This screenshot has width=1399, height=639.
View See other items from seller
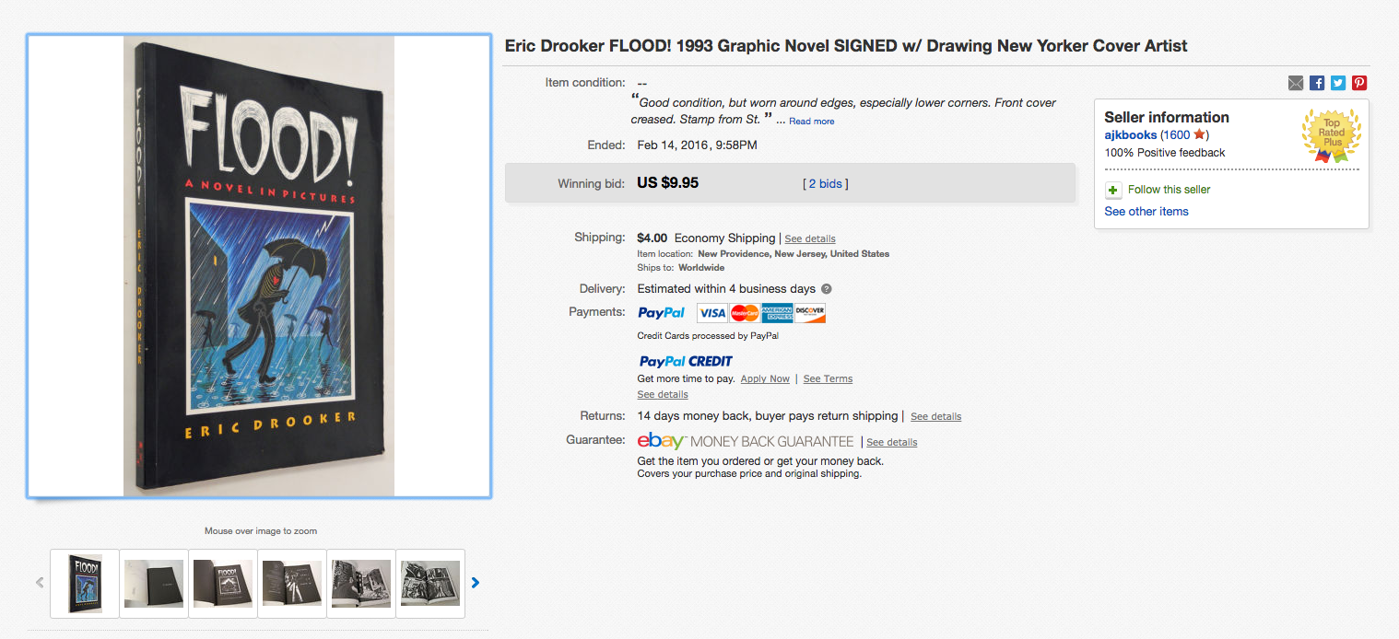[x=1146, y=212]
